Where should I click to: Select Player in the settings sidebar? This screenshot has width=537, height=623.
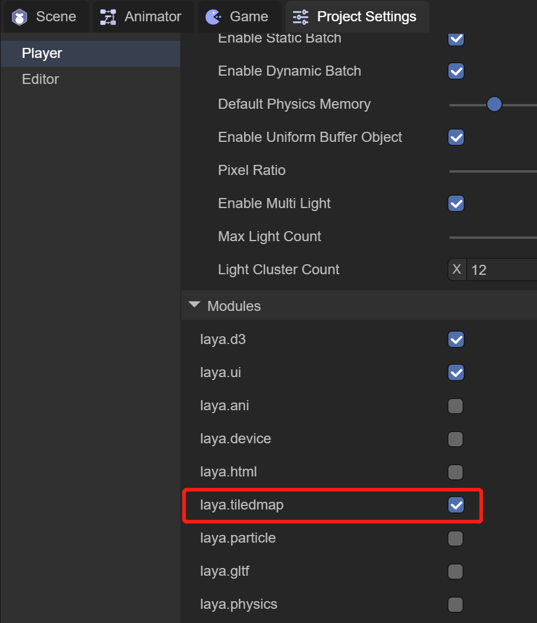tap(42, 53)
